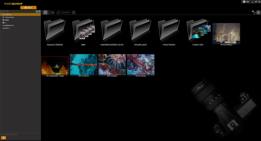This screenshot has width=261, height=141.
Task: Open the sort by date dropdown
Action: [x=254, y=12]
